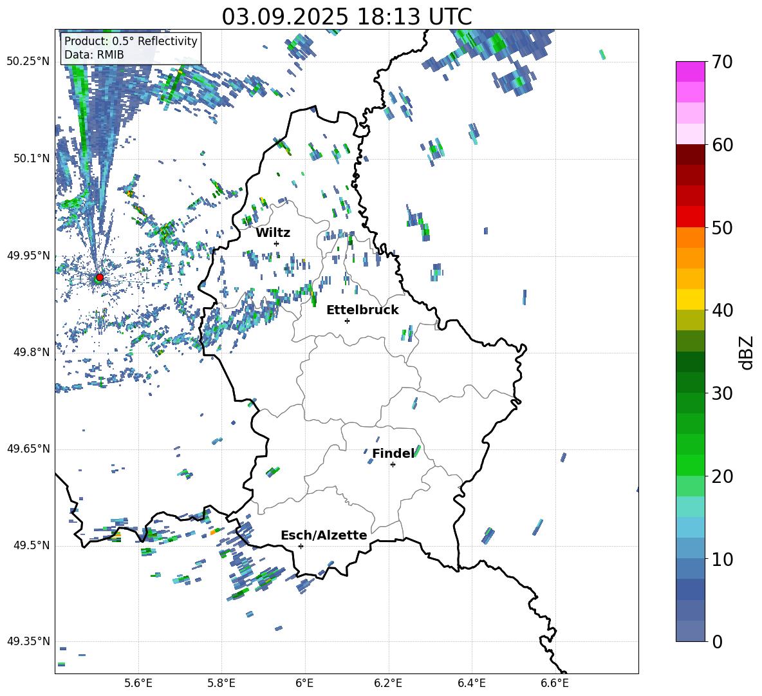Click the 5.8°E longitude label
The height and width of the screenshot is (696, 762).
221,683
